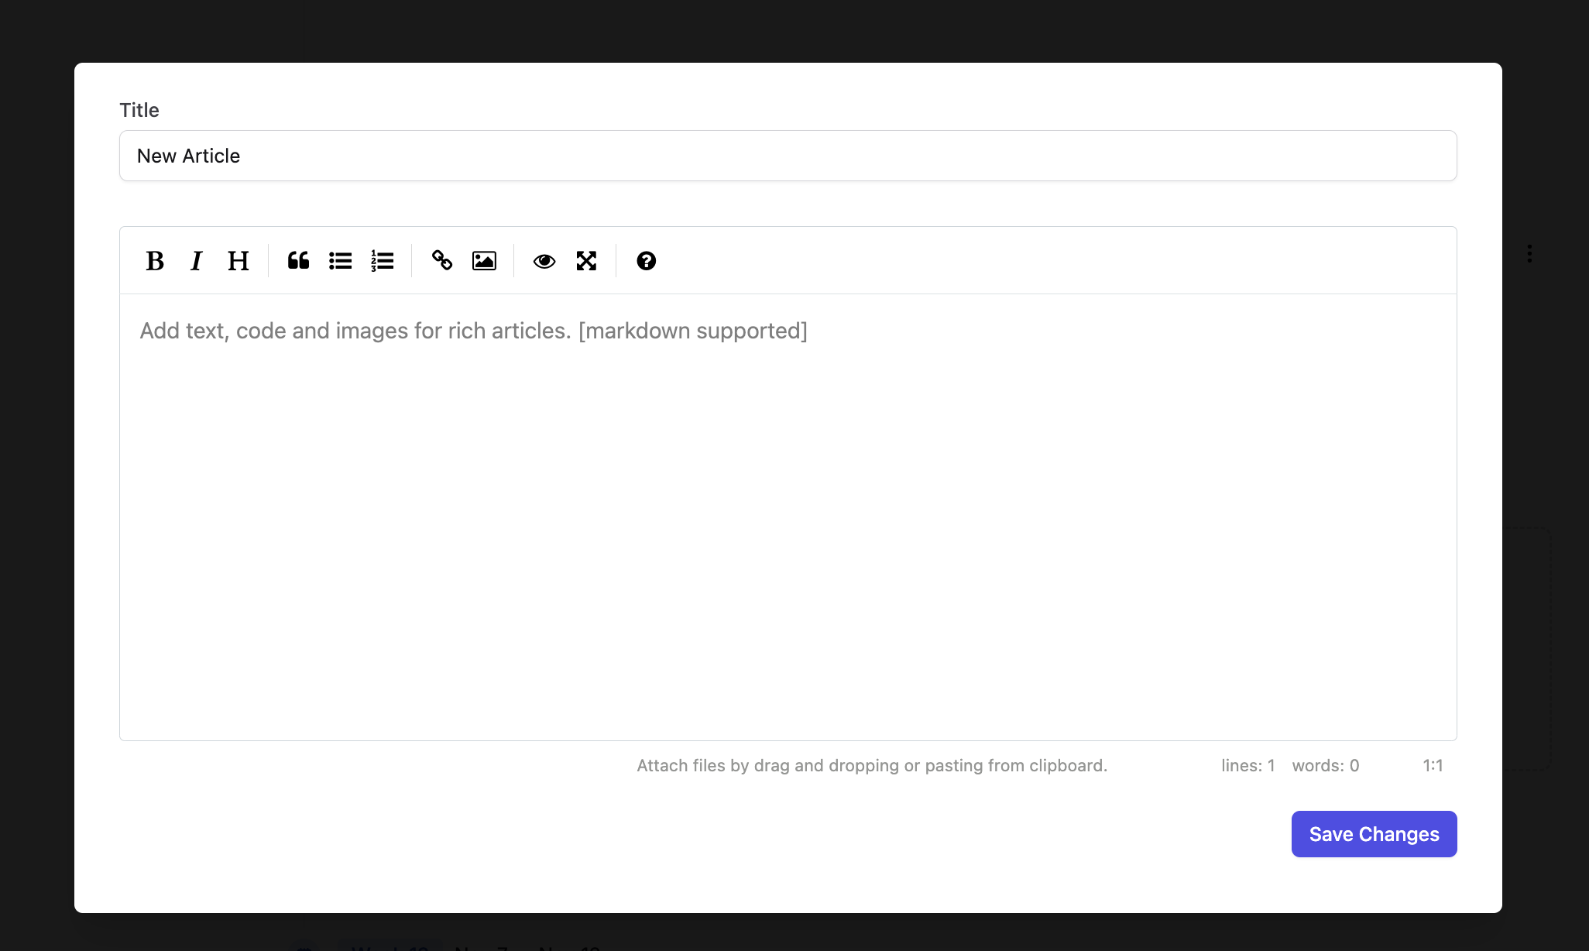
Task: Insert a hyperlink into the article
Action: [442, 260]
